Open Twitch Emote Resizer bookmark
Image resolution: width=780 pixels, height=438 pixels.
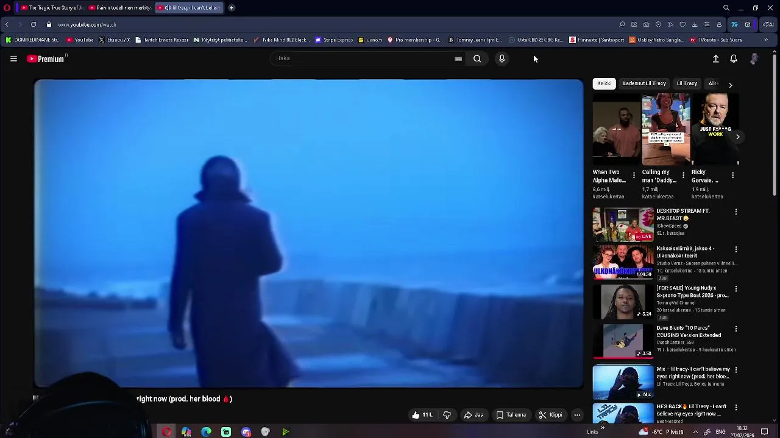161,40
